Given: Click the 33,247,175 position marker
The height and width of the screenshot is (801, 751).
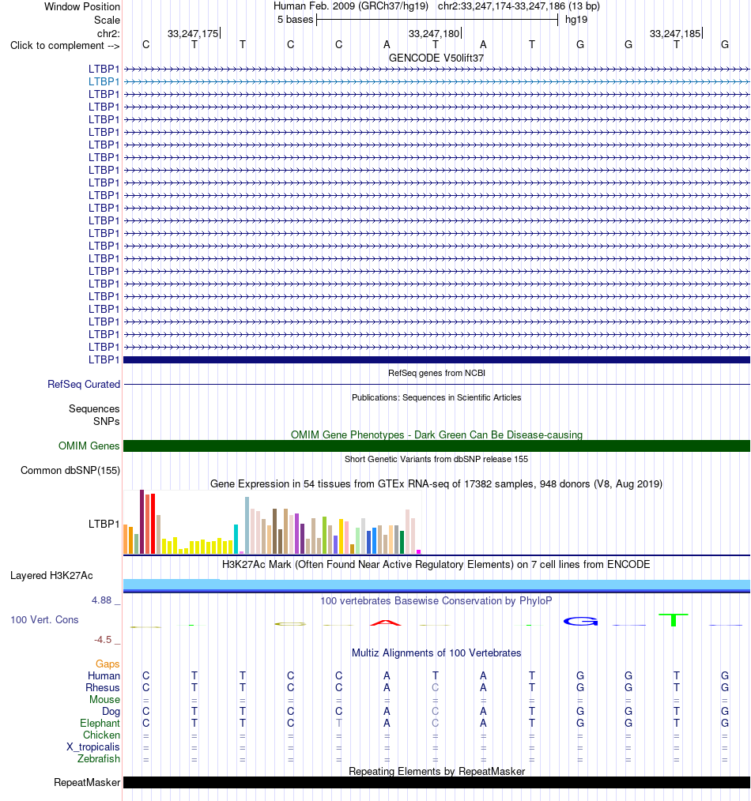Looking at the screenshot, I should click(193, 34).
